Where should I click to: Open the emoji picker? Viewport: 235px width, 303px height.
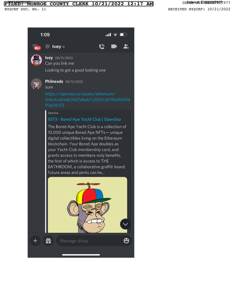click(126, 241)
